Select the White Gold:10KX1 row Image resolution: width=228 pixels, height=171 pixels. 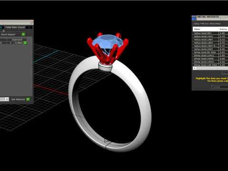point(210,56)
